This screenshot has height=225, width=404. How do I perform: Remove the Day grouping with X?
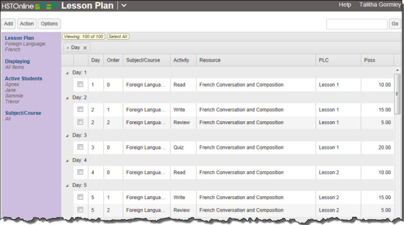click(85, 48)
